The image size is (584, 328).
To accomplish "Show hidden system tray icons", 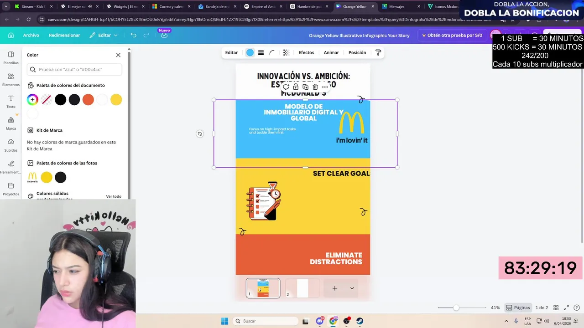I will click(x=506, y=321).
